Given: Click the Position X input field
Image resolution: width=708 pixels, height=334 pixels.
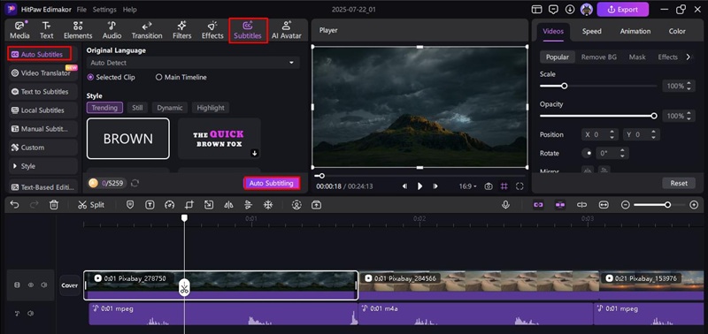Looking at the screenshot, I should coord(600,134).
